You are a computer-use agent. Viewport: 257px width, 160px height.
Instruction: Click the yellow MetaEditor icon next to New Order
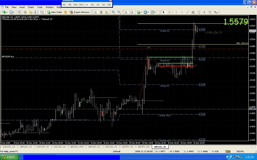coord(65,12)
